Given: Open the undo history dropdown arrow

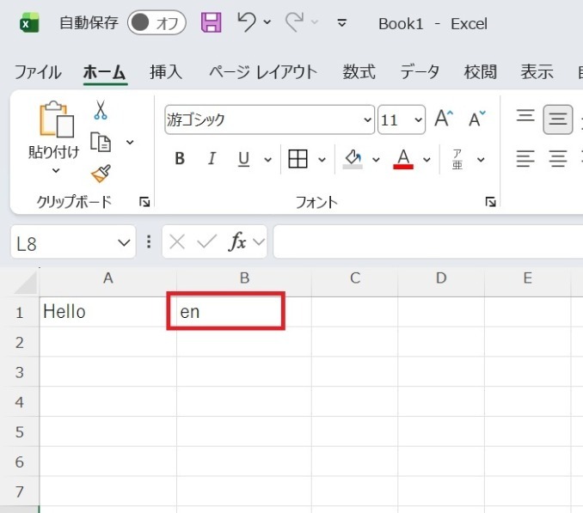Looking at the screenshot, I should point(267,22).
